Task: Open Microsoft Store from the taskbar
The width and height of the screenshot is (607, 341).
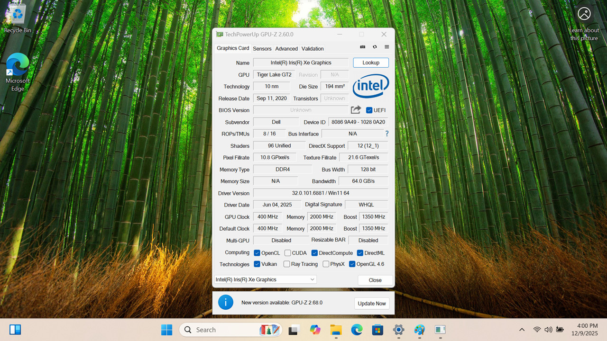Action: point(377,330)
